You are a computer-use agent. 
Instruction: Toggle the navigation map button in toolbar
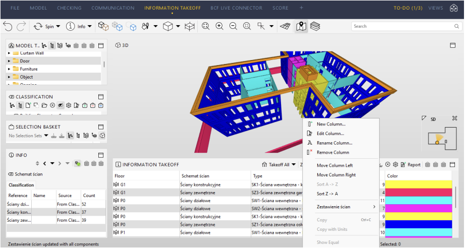[x=301, y=26]
